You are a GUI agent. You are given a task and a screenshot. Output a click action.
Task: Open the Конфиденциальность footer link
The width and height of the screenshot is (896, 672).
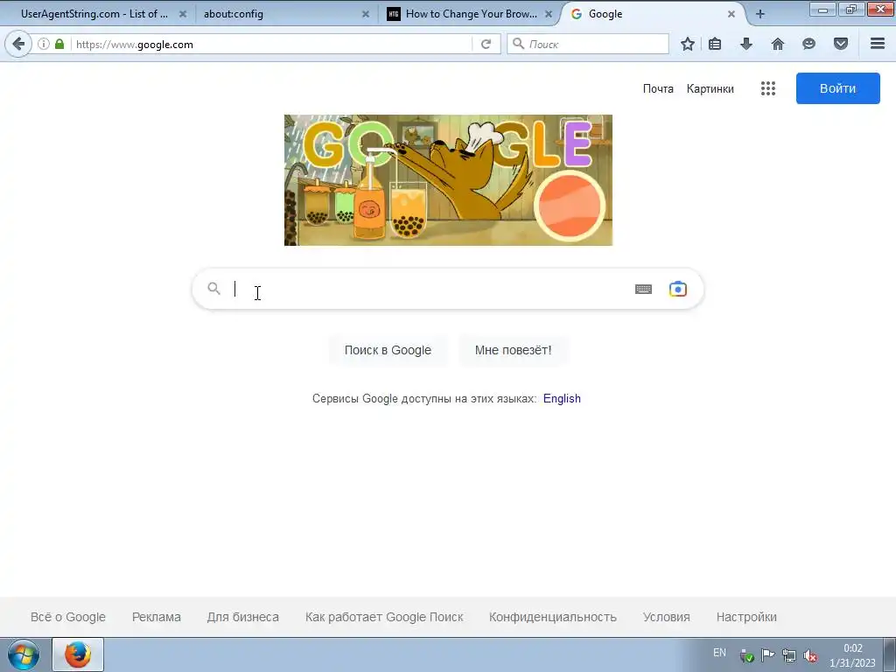point(553,617)
